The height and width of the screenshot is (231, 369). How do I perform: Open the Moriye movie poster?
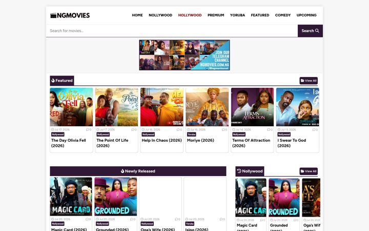[207, 107]
